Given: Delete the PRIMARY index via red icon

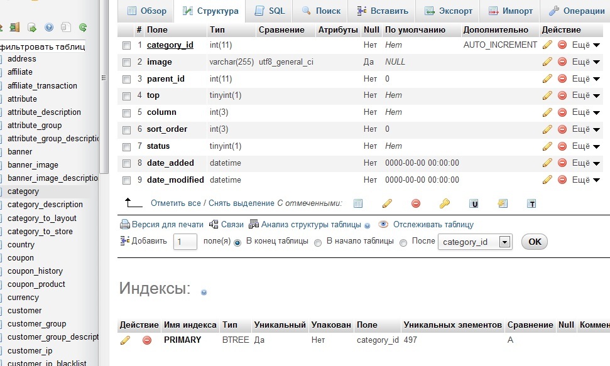Looking at the screenshot, I should (146, 340).
